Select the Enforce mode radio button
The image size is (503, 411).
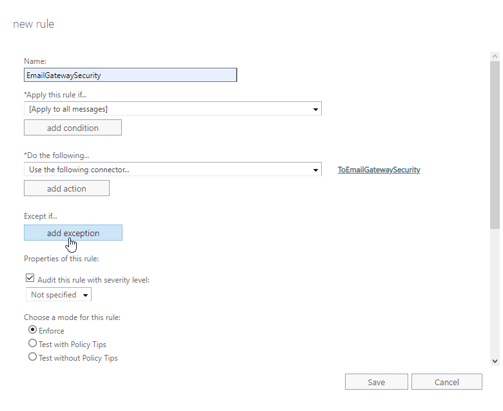pos(33,330)
